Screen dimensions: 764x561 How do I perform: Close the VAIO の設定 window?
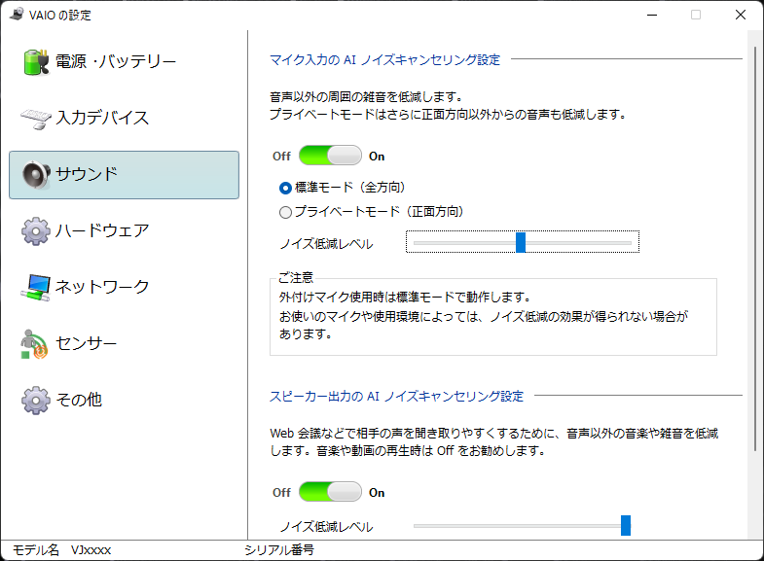740,16
